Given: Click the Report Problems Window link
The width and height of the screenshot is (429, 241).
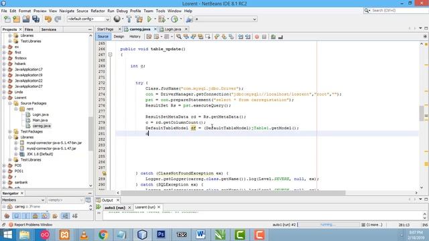Looking at the screenshot, I should [x=33, y=225].
